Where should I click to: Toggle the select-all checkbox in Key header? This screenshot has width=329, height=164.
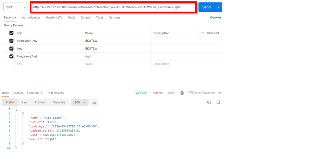click(x=11, y=33)
